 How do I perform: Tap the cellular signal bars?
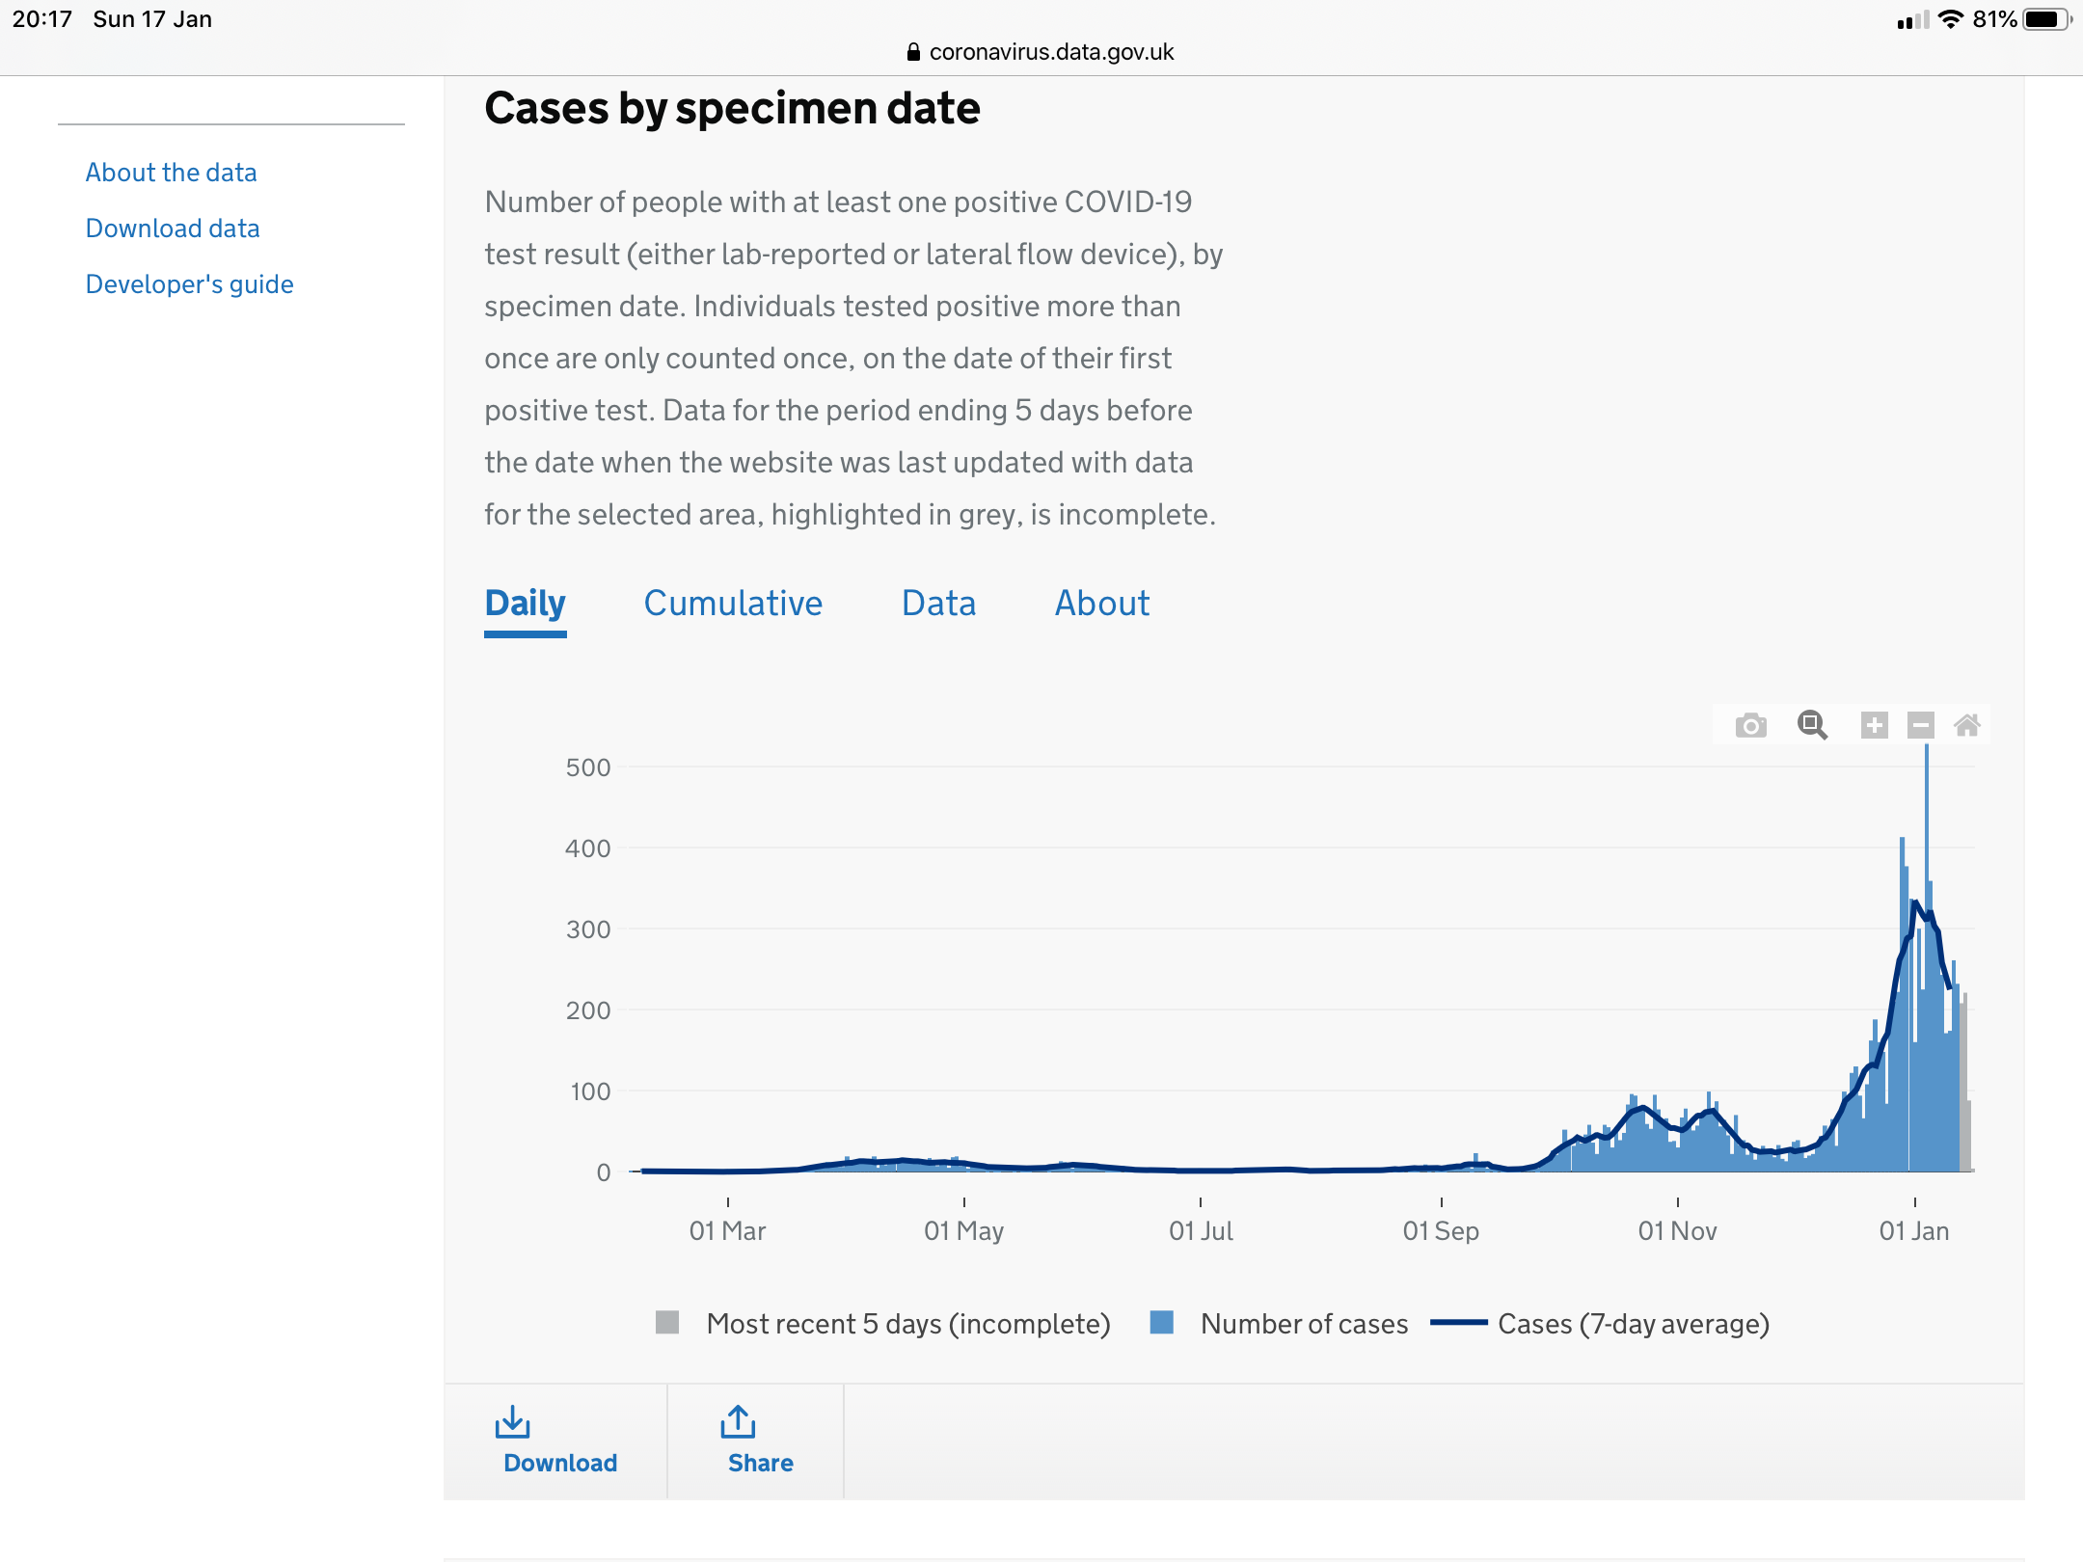coord(1912,19)
